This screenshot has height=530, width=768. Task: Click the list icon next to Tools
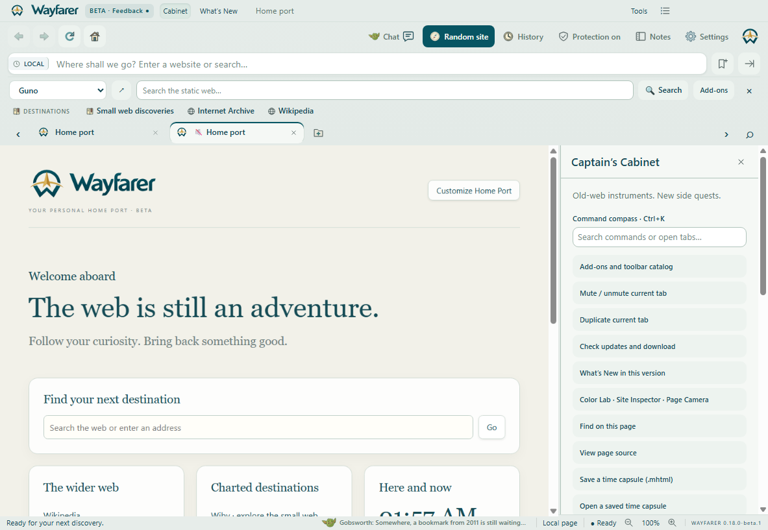pyautogui.click(x=665, y=11)
